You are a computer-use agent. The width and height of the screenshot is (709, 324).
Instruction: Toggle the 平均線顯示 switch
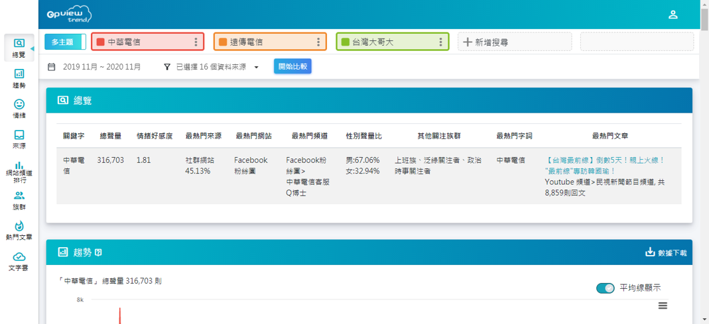[x=605, y=288]
